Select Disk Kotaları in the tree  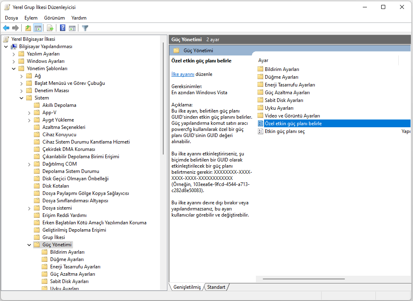(56, 186)
